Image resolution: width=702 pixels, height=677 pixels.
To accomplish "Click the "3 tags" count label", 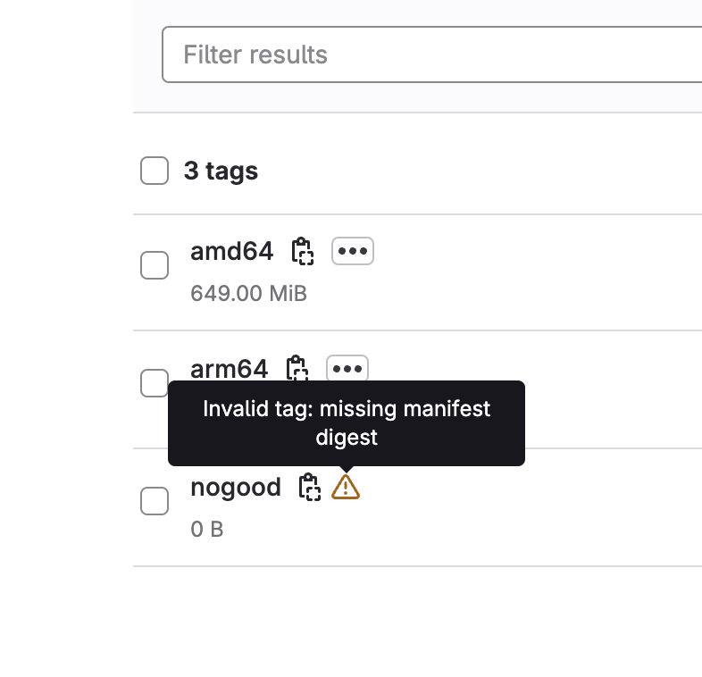I will [221, 171].
